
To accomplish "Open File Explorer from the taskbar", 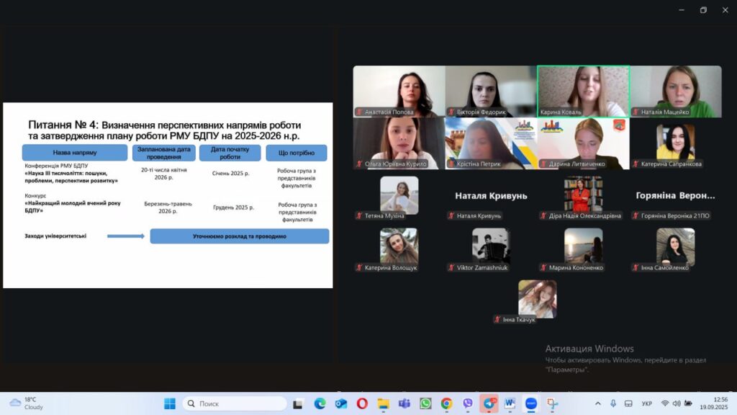I will click(x=383, y=403).
